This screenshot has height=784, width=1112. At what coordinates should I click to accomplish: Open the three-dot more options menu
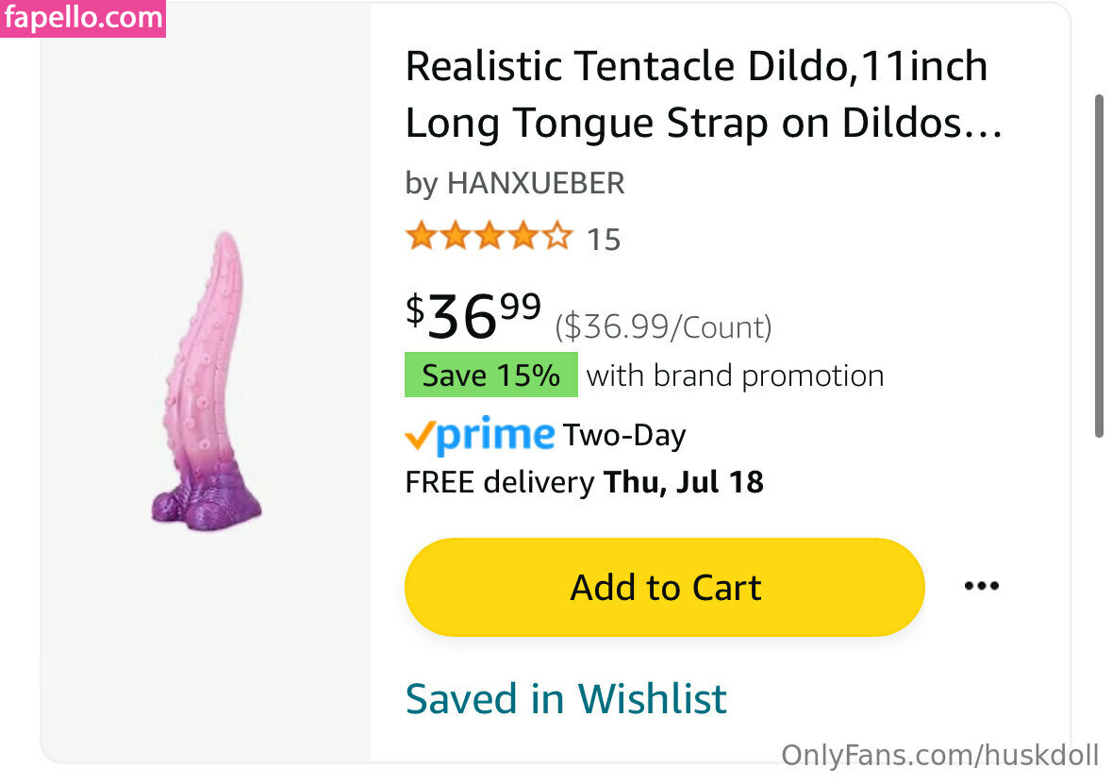981,587
